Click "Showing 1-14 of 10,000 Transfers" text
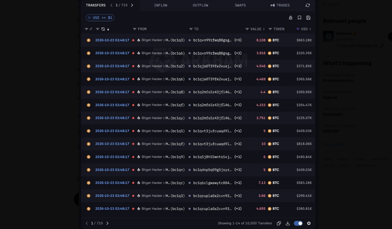Viewport: 392px width, 229px height. coord(245,223)
